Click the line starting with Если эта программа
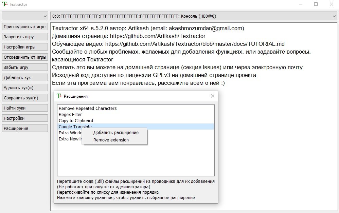Viewport: 339px width, 213px height. [x=138, y=83]
